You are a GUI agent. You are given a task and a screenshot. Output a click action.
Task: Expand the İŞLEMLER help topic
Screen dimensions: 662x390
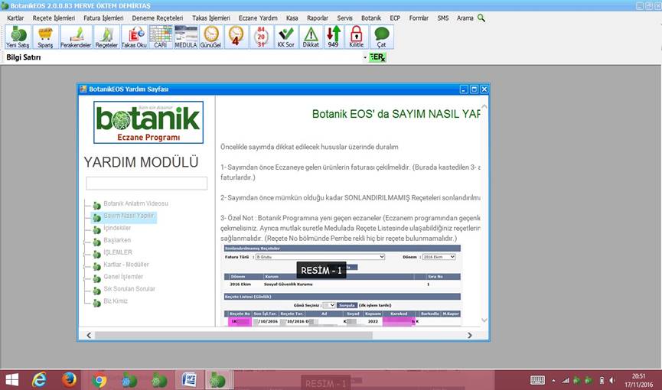[x=118, y=252]
